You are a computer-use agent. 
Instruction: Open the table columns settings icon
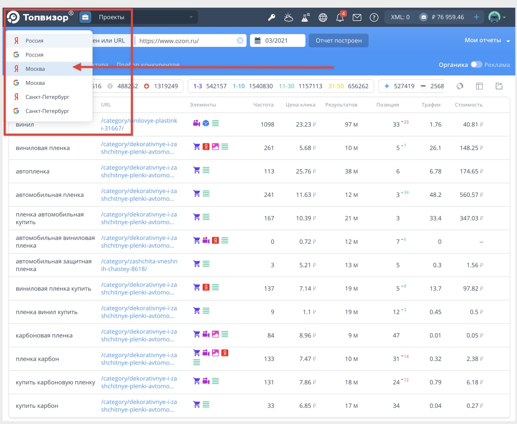[x=479, y=86]
